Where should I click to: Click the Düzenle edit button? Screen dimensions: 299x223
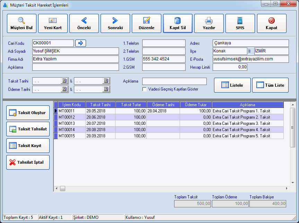pyautogui.click(x=146, y=24)
